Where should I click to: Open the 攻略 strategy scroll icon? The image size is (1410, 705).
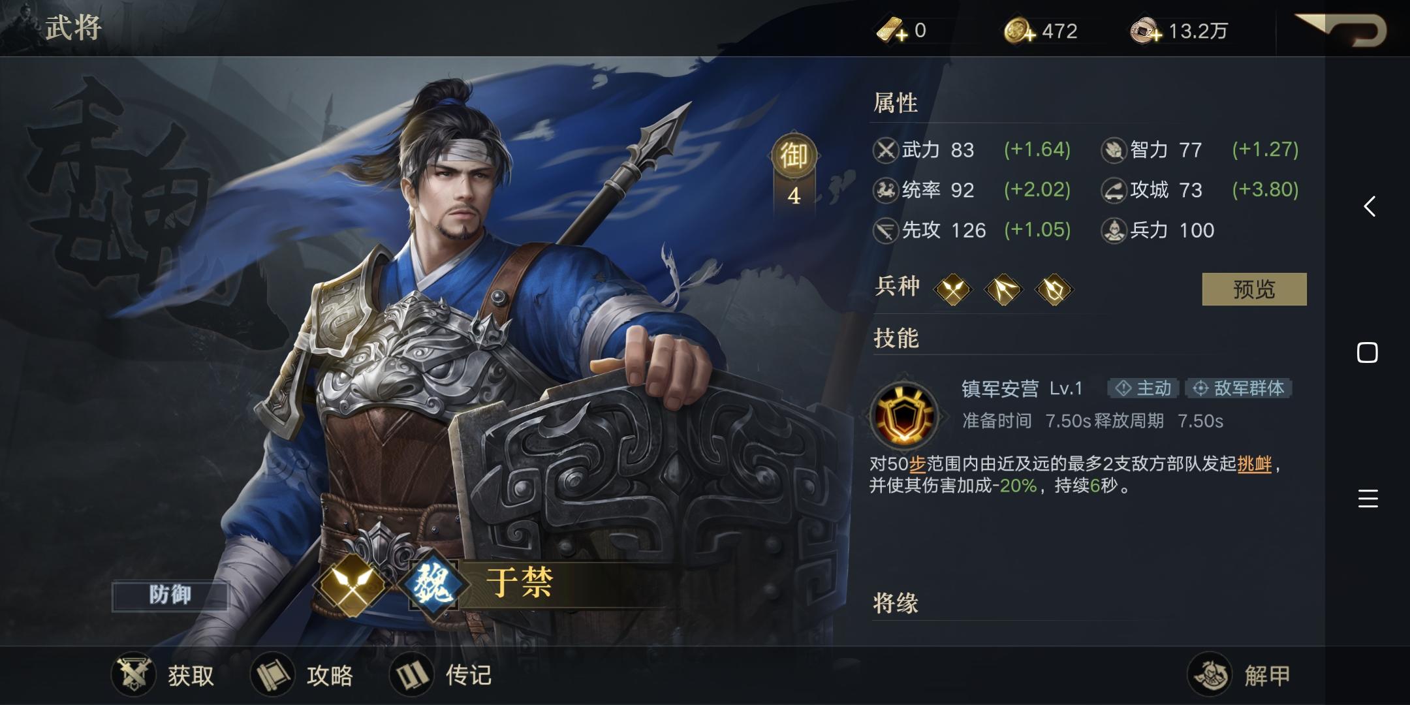click(273, 674)
